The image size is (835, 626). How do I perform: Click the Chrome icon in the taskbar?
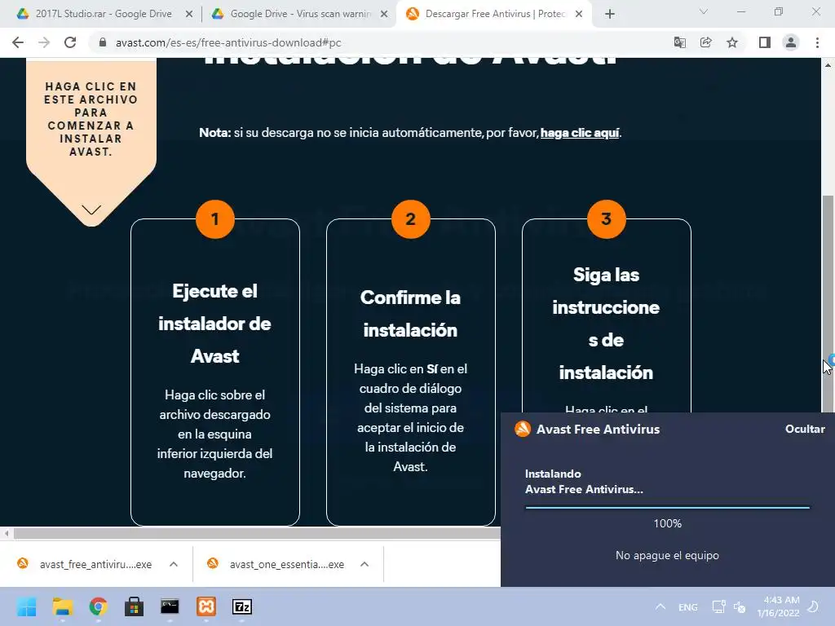pyautogui.click(x=98, y=606)
